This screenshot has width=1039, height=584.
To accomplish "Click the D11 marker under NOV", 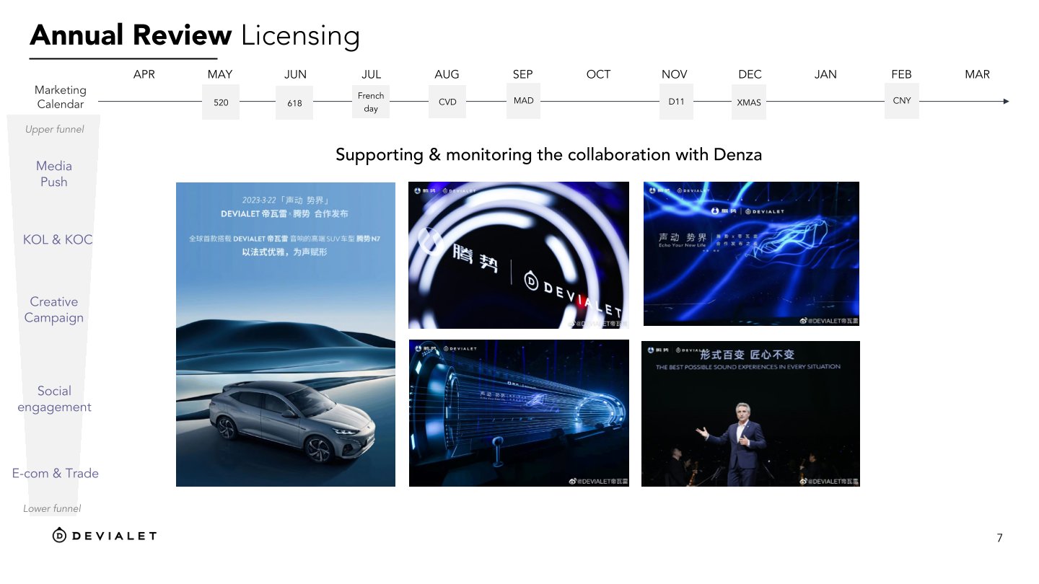I will coord(676,102).
